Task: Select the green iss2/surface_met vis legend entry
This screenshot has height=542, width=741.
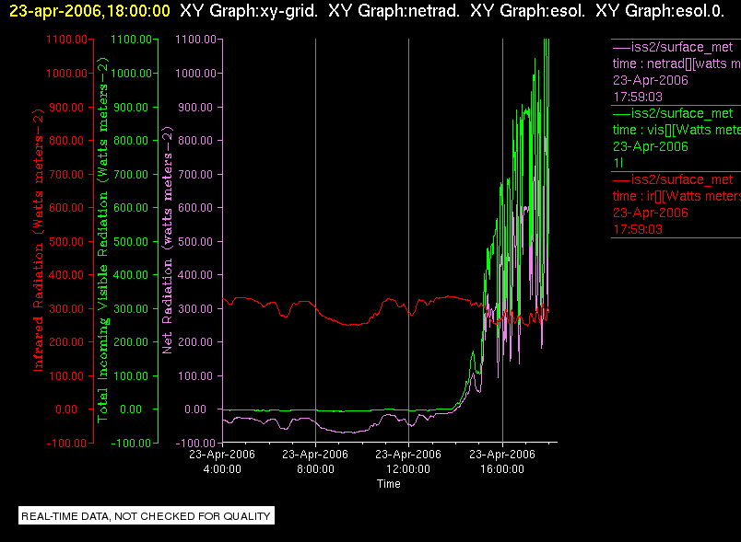Action: (x=676, y=138)
